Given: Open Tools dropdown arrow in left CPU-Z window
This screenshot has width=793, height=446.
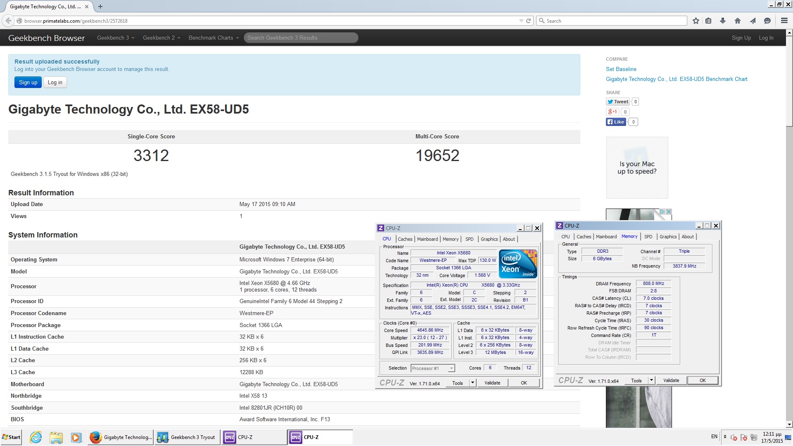Looking at the screenshot, I should (472, 383).
